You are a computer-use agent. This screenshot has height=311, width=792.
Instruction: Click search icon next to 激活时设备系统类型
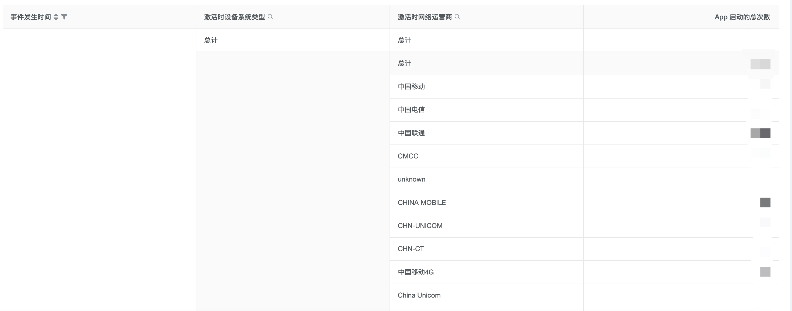pos(271,17)
